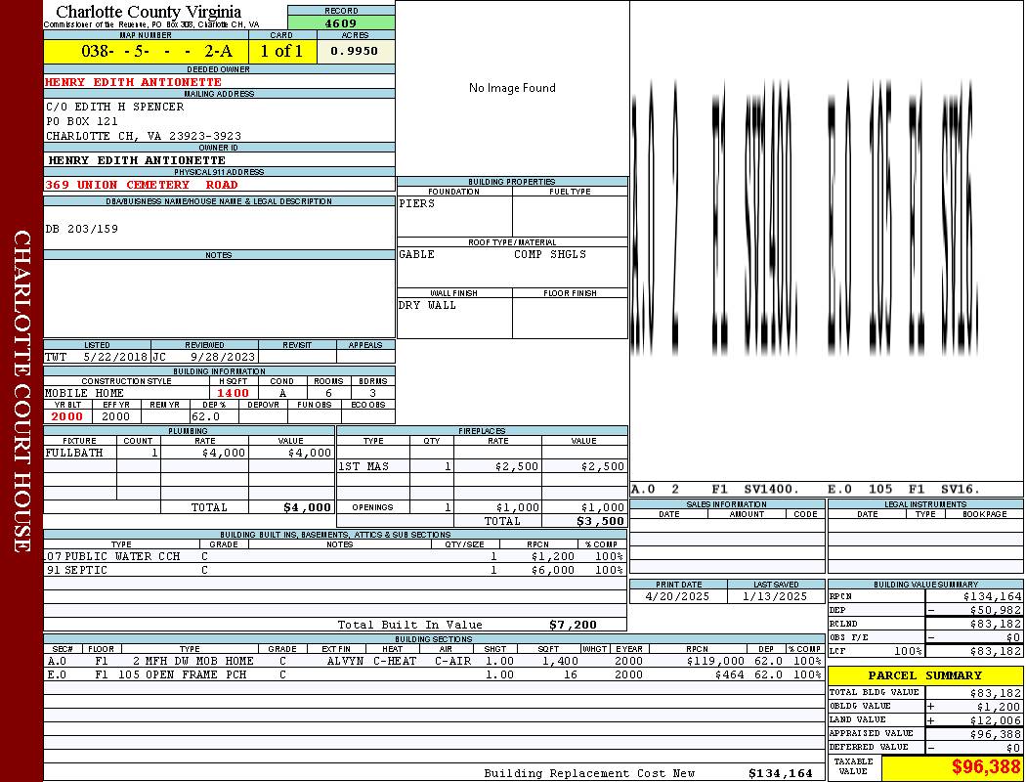The height and width of the screenshot is (782, 1026).
Task: Select 1ST MAS fireplace type
Action: pos(363,466)
